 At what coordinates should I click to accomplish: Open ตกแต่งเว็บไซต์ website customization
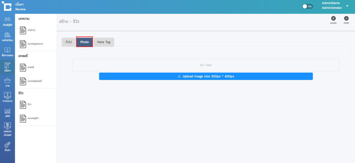coord(7,129)
